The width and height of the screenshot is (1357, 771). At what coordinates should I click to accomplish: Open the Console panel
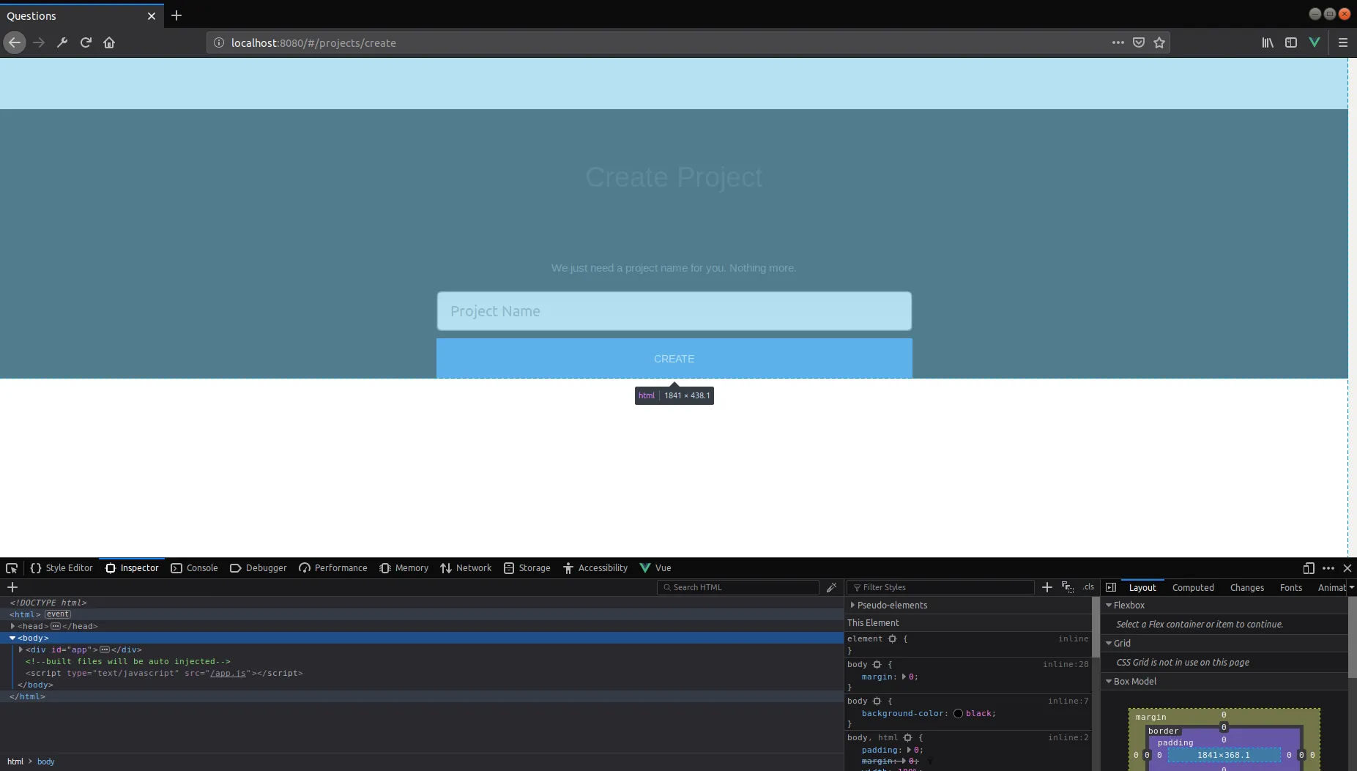pos(195,568)
